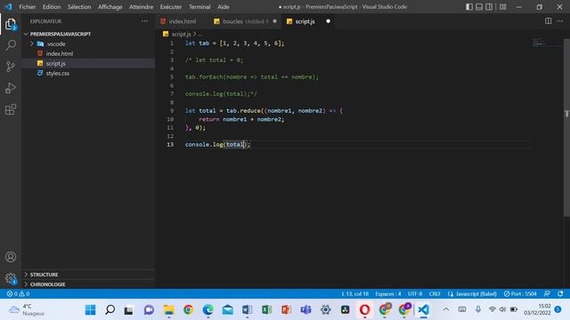Screen dimensions: 570x320
Task: Toggle the bottom panel visibility
Action: tap(479, 7)
